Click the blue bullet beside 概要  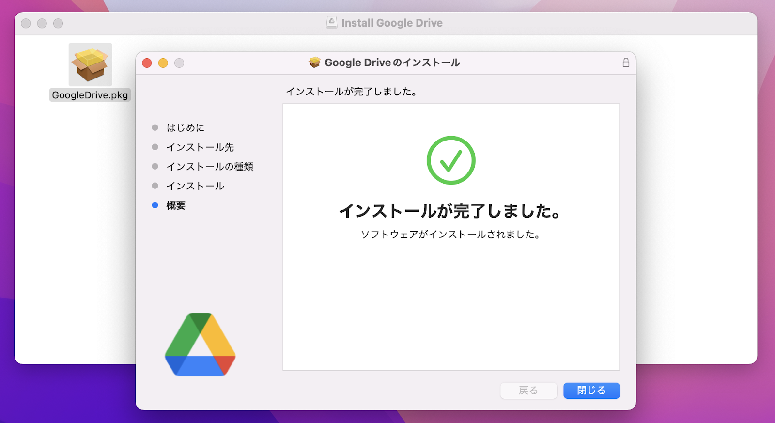pyautogui.click(x=155, y=205)
